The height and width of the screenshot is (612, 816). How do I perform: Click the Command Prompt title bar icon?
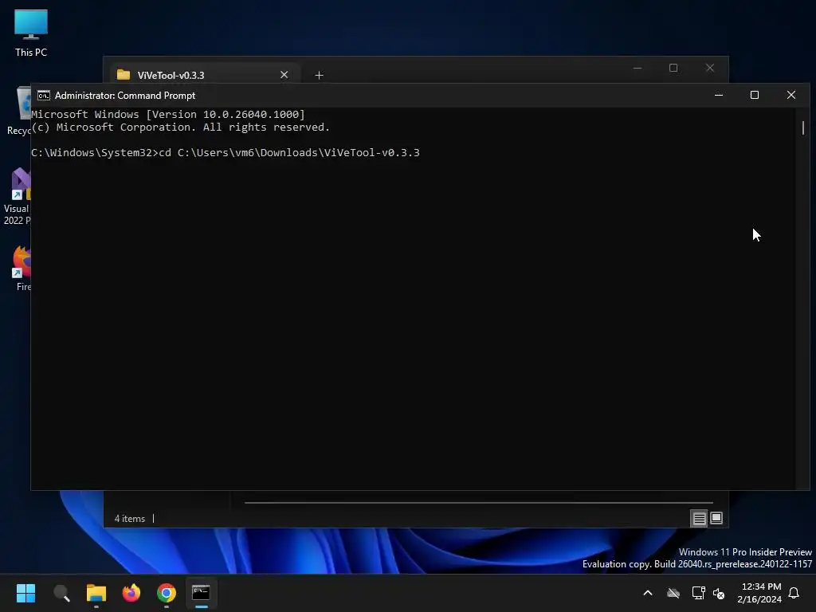[44, 96]
